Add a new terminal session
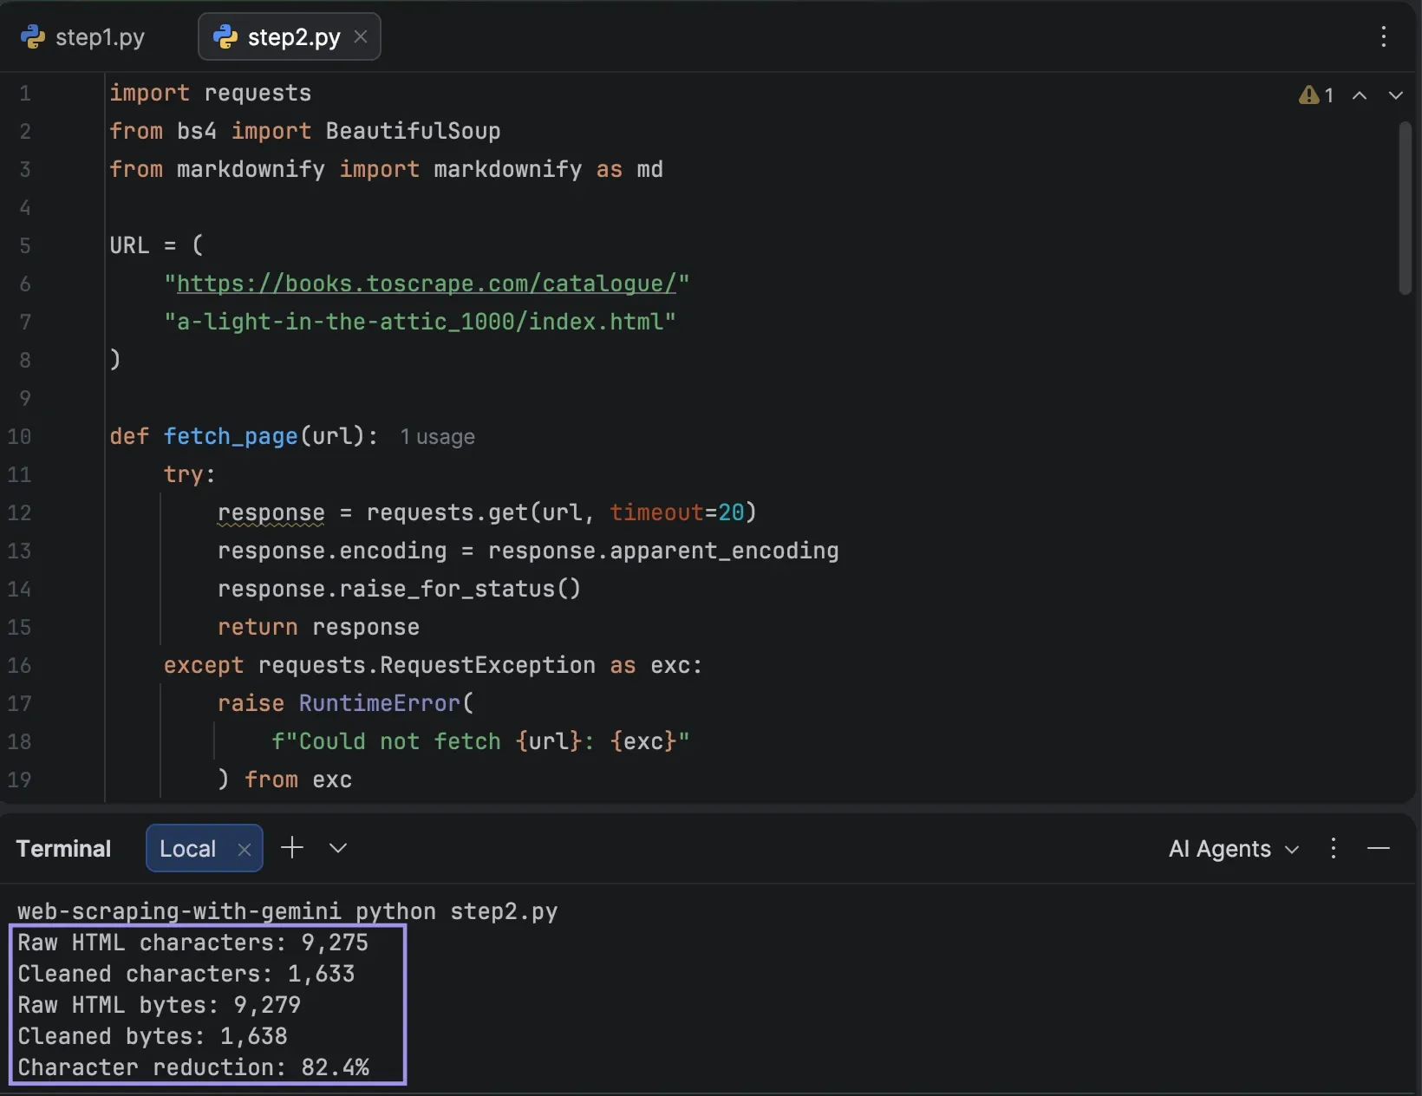1422x1096 pixels. pos(292,847)
